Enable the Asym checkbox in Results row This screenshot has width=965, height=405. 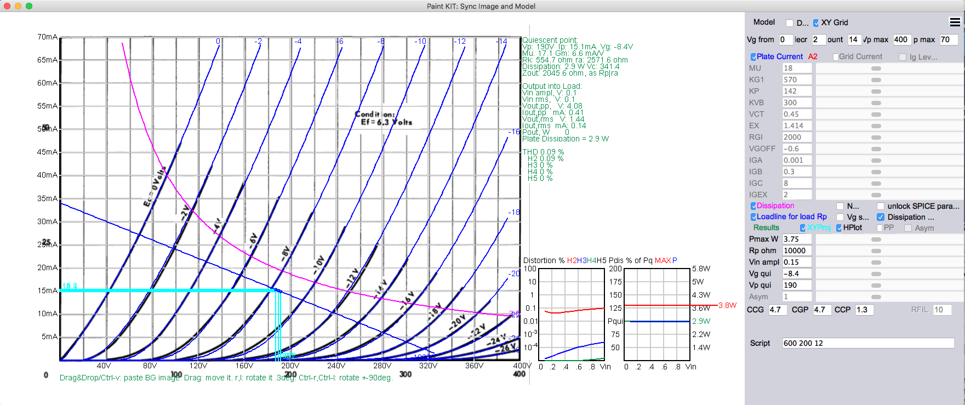pos(908,228)
